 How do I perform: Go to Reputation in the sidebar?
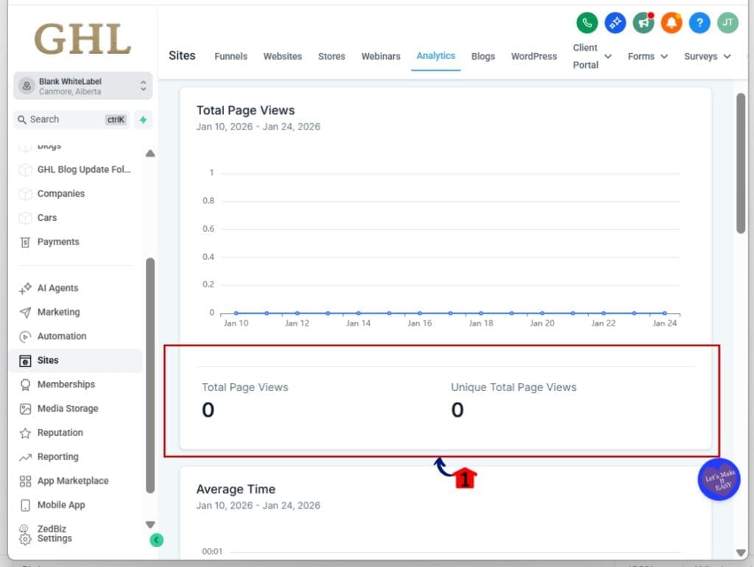click(60, 433)
